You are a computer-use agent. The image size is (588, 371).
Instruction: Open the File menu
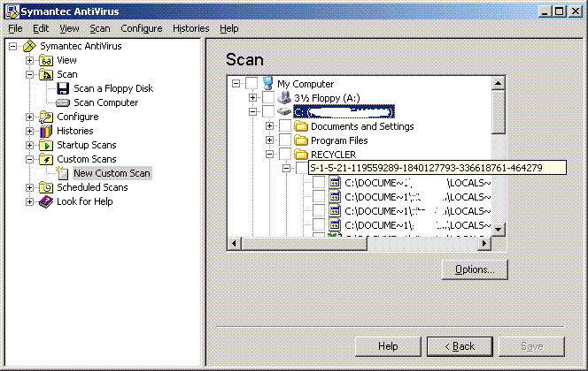pyautogui.click(x=15, y=28)
